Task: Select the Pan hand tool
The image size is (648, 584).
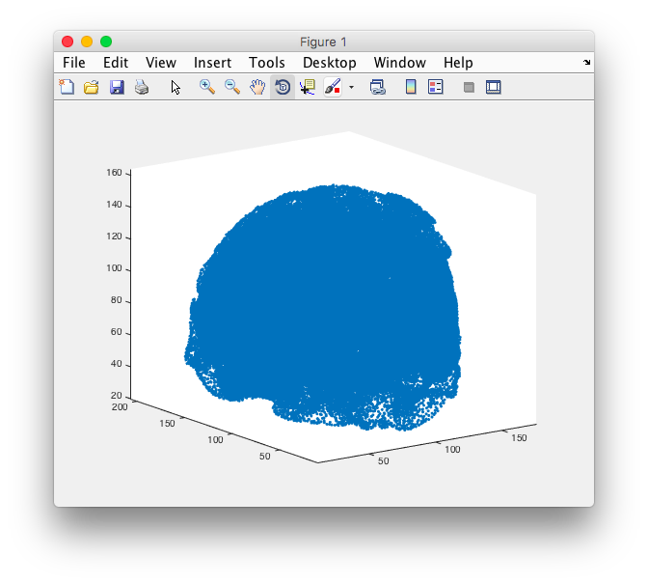Action: 257,87
